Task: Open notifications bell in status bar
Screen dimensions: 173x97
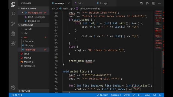Action: point(160,95)
